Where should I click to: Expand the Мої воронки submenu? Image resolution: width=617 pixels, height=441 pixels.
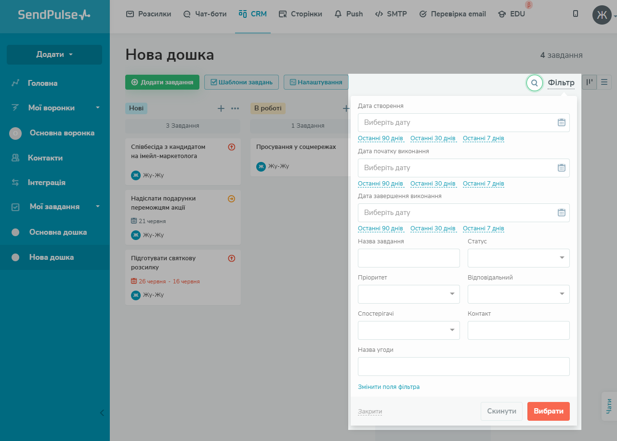98,107
